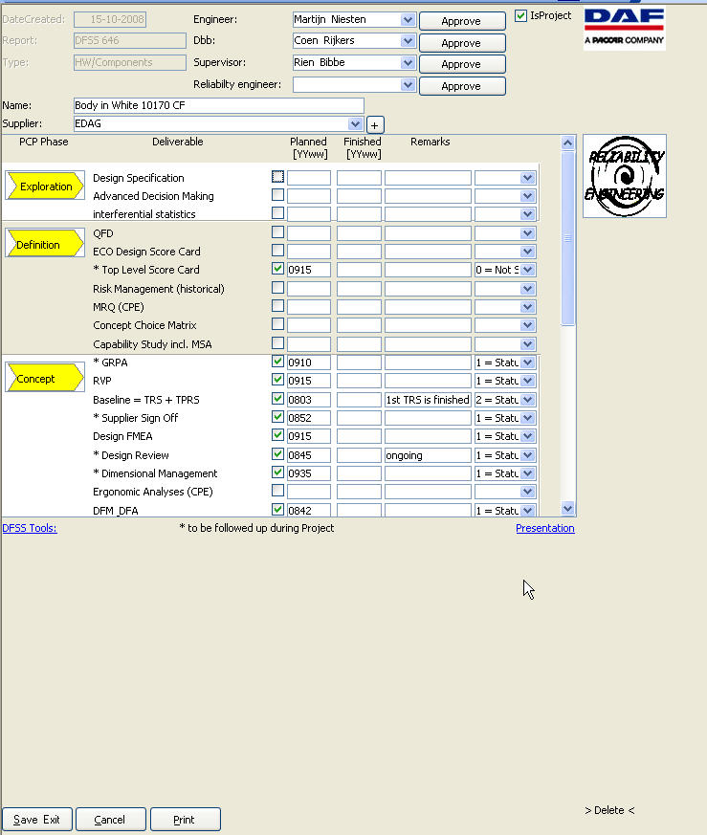Click the Concept Choice Matrix label
Viewport: 707px width, 835px height.
click(144, 325)
